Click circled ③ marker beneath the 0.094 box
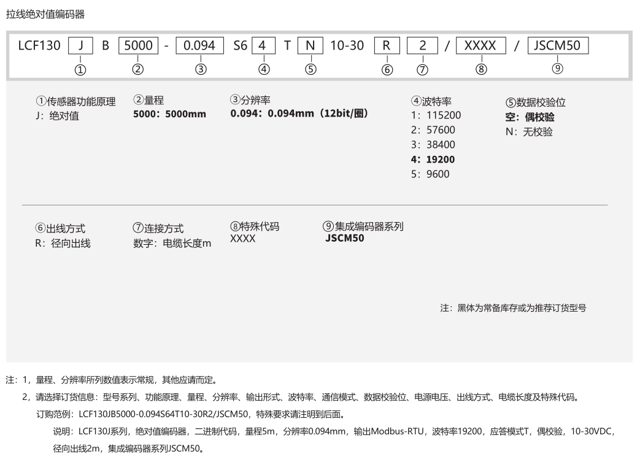 click(201, 69)
